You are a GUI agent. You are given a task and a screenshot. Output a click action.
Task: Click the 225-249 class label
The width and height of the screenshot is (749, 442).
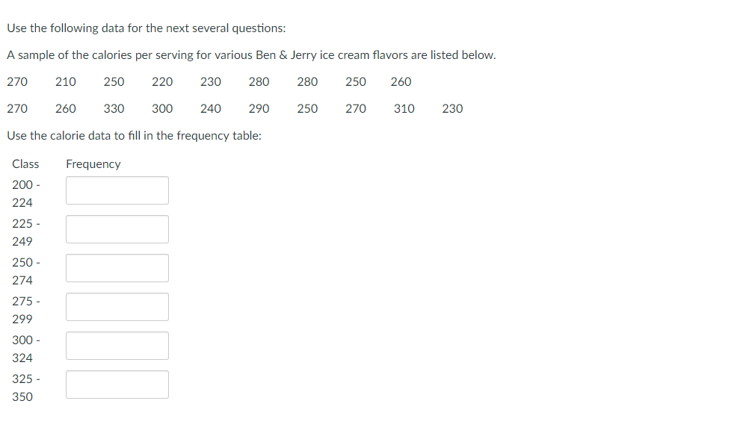coord(25,232)
